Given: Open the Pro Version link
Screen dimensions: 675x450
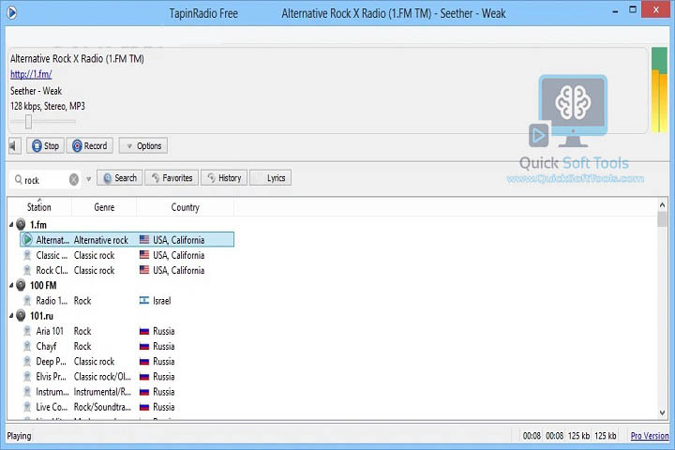Looking at the screenshot, I should pyautogui.click(x=650, y=435).
